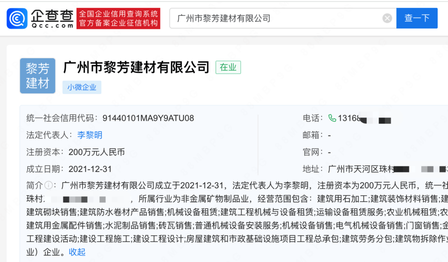Click the 邮箱 field label
Image resolution: width=448 pixels, height=262 pixels.
pyautogui.click(x=313, y=135)
